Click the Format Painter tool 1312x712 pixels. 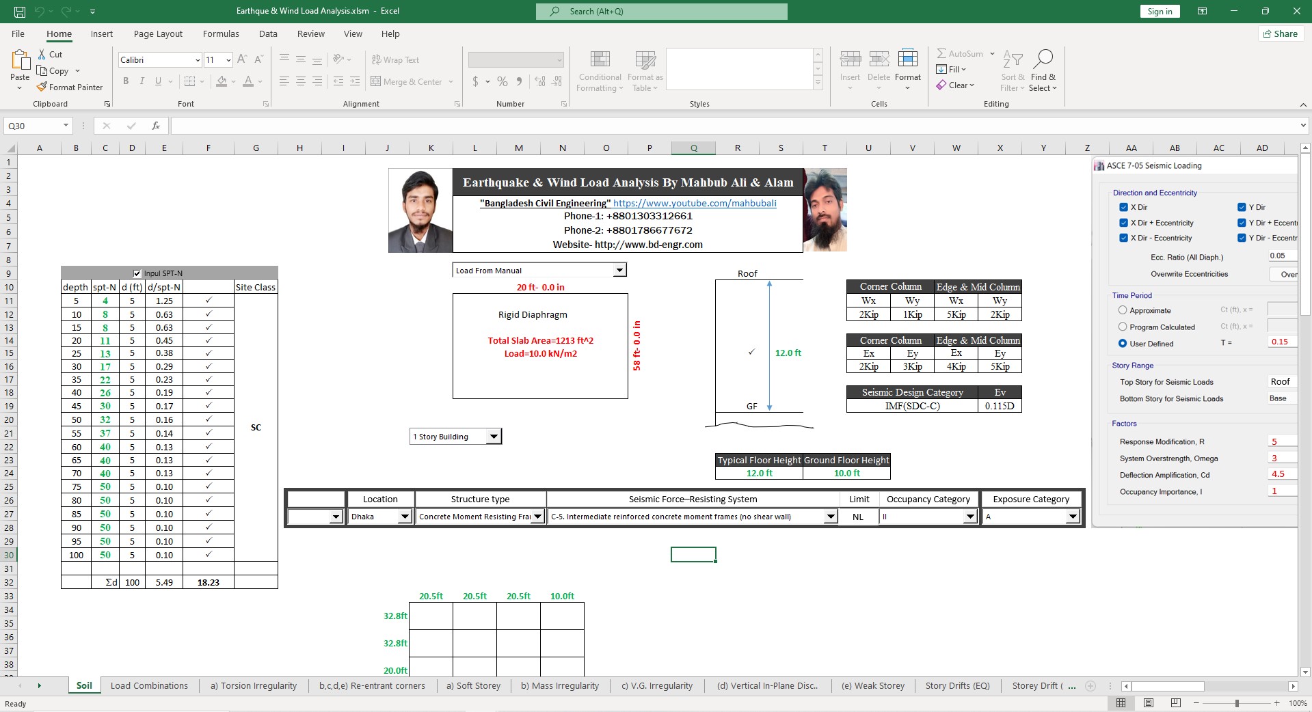[x=70, y=87]
